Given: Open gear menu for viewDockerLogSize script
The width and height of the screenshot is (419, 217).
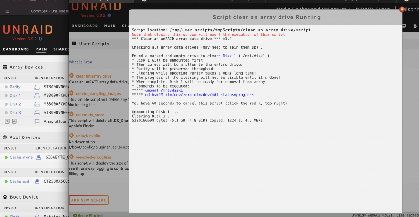Looking at the screenshot, I should pyautogui.click(x=71, y=157).
